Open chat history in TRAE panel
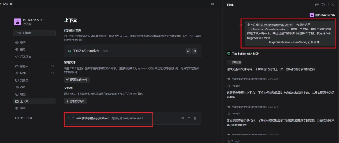 [x=323, y=4]
